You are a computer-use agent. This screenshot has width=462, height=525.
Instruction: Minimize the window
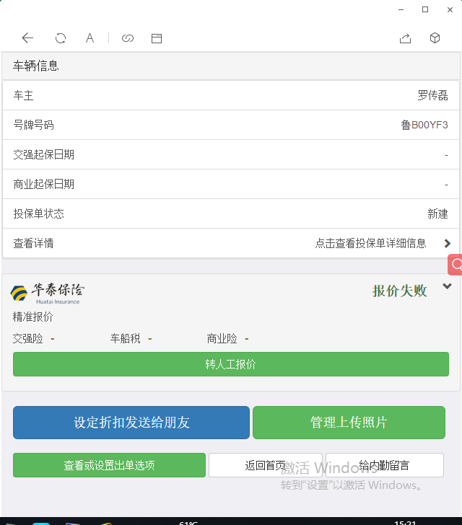point(401,9)
